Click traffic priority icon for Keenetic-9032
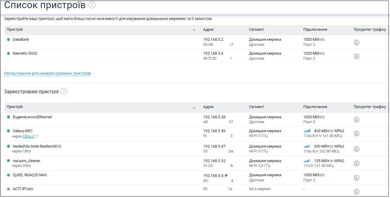Screen dimensions: 390x198 pos(356,56)
